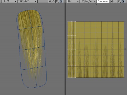
Task: Click the selected white UV polygon strip
Action: [72, 50]
